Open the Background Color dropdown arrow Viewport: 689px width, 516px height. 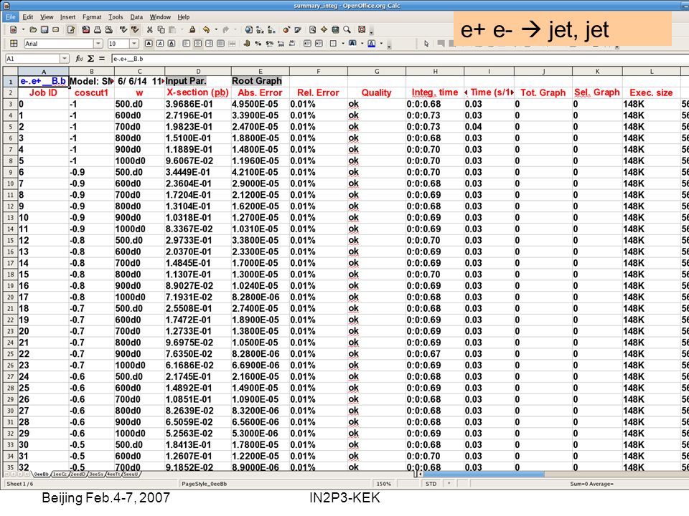coord(362,44)
